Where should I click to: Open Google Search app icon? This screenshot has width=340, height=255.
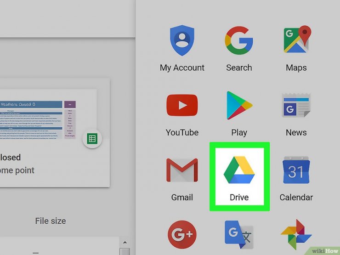[x=239, y=40]
